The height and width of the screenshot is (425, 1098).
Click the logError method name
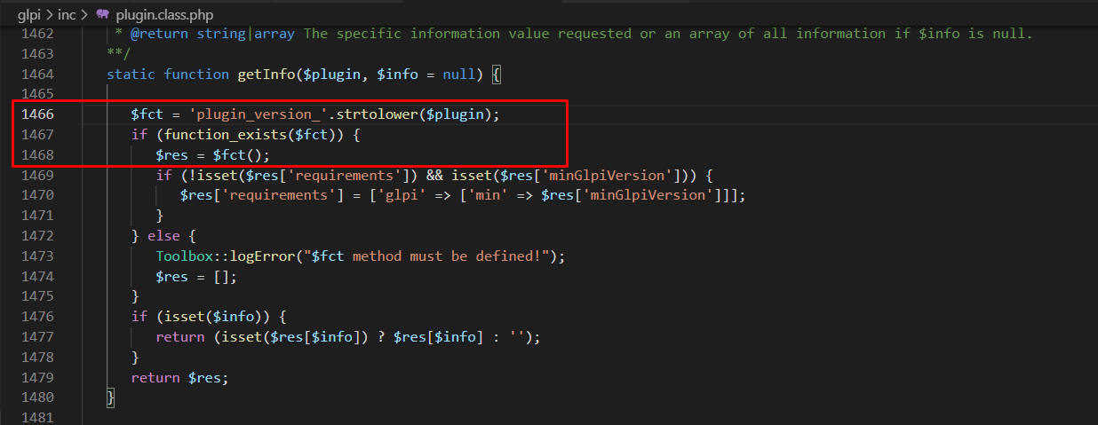[259, 256]
